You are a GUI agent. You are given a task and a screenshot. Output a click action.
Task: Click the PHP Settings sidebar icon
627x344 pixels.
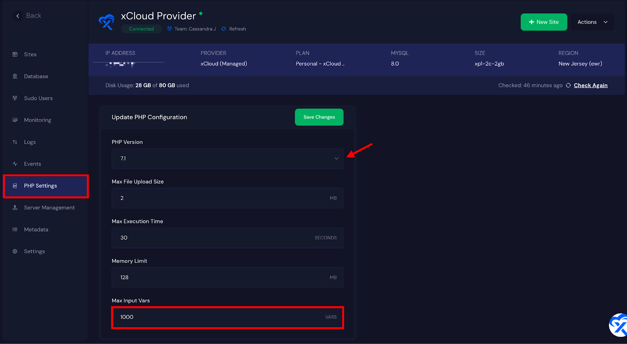(15, 186)
